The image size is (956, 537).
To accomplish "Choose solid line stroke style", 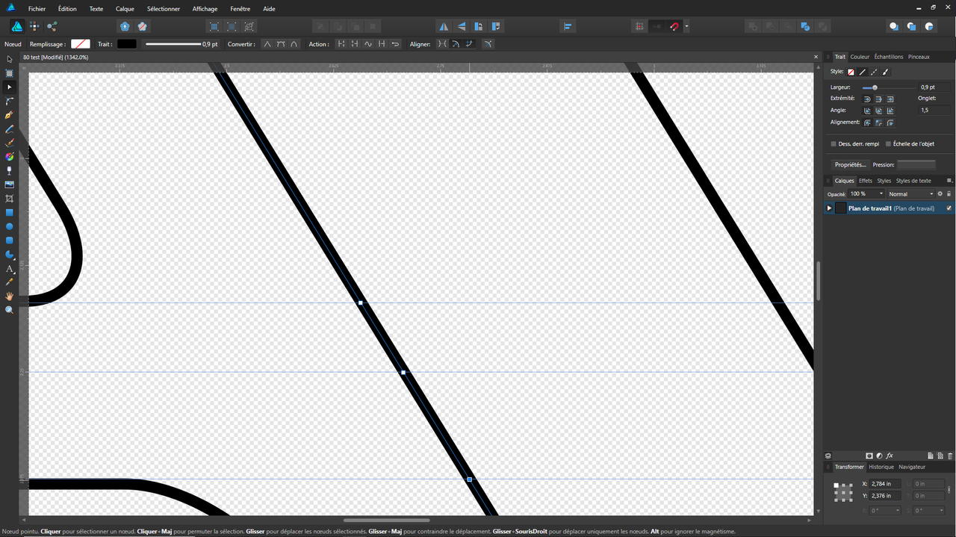I will (863, 72).
